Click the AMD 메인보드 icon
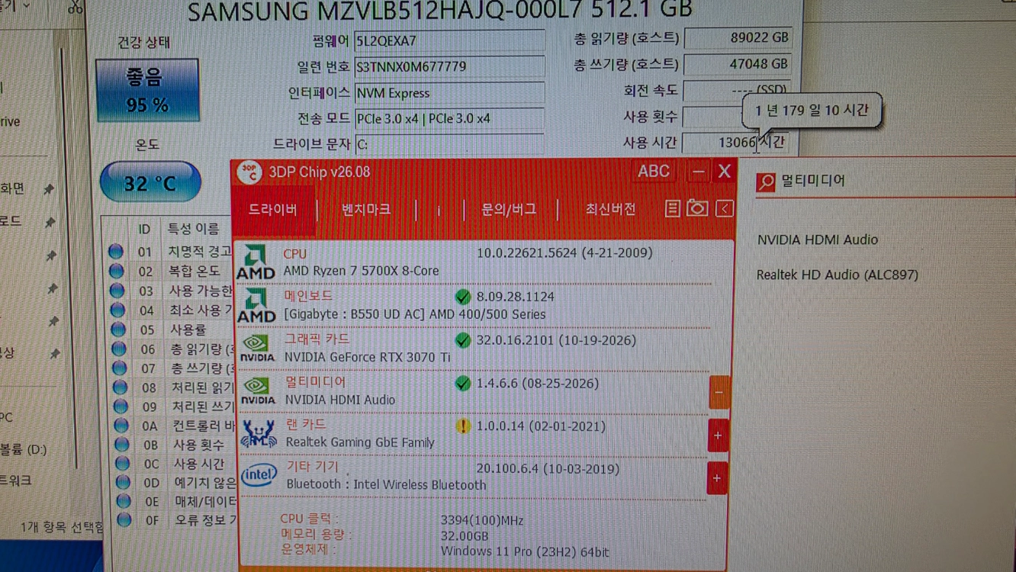This screenshot has width=1016, height=572. [256, 305]
